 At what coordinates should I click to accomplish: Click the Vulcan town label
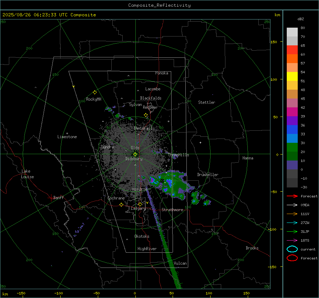(180, 263)
